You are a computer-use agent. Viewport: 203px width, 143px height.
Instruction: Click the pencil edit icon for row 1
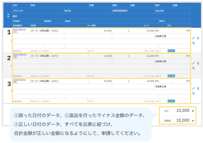(193, 38)
